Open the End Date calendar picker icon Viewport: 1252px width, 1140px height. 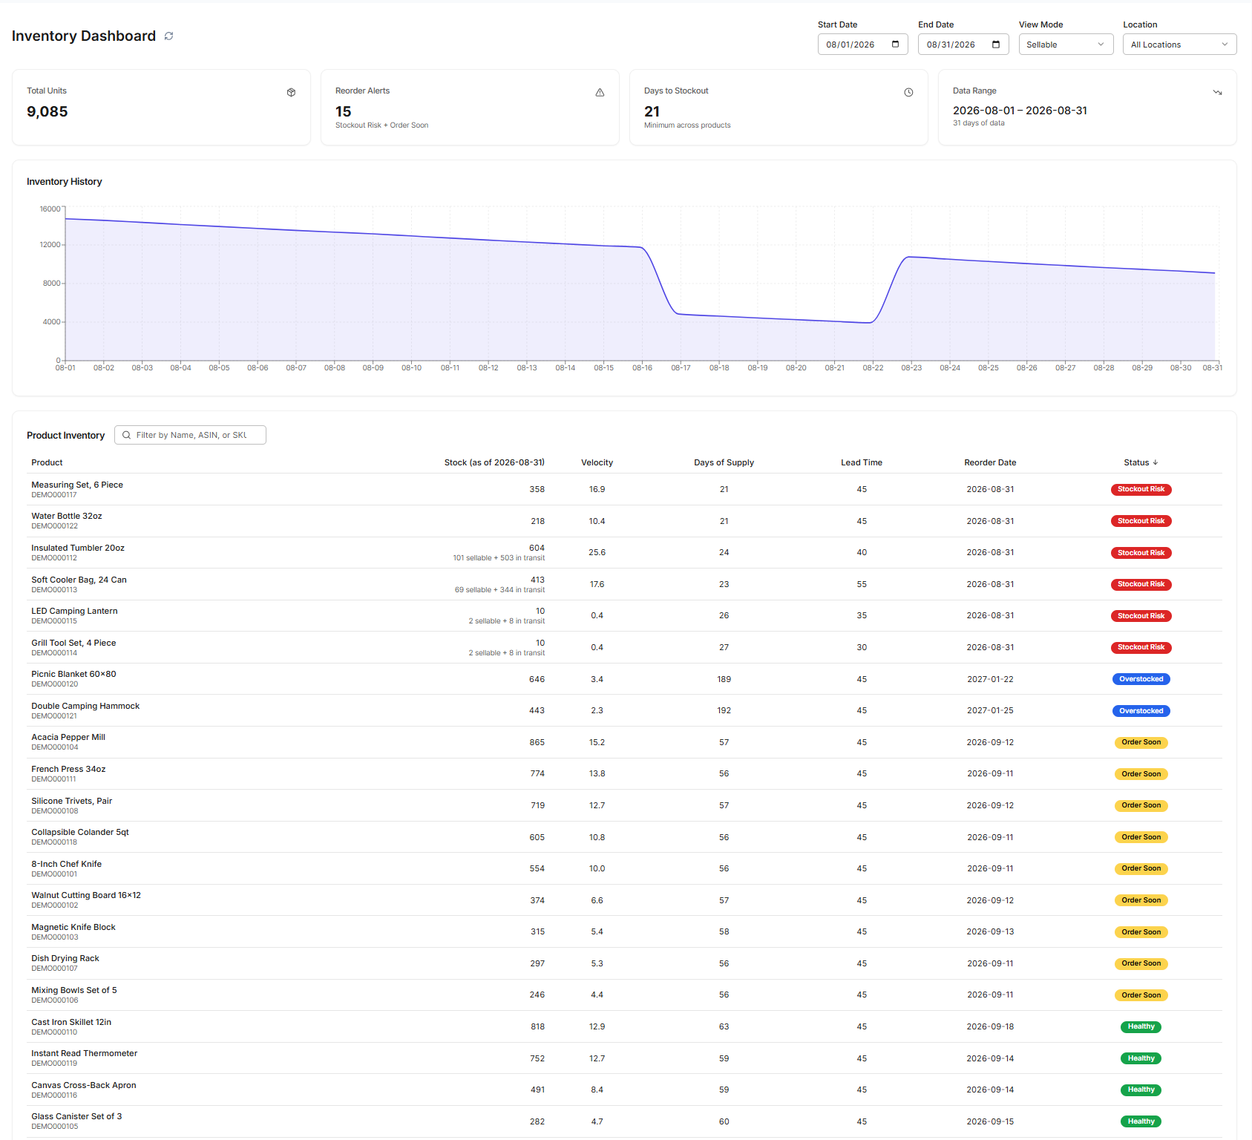pyautogui.click(x=996, y=45)
